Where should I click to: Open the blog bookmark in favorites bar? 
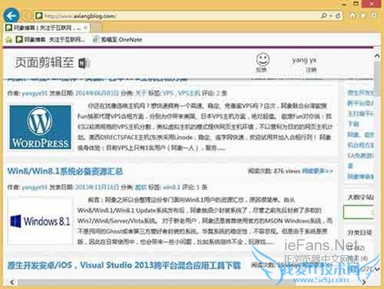51,39
